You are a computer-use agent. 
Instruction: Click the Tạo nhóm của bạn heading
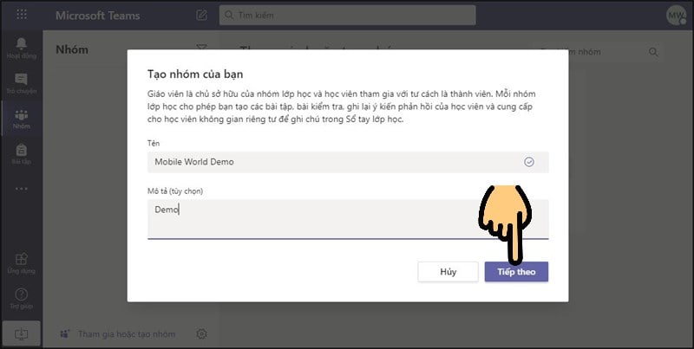[x=195, y=74]
